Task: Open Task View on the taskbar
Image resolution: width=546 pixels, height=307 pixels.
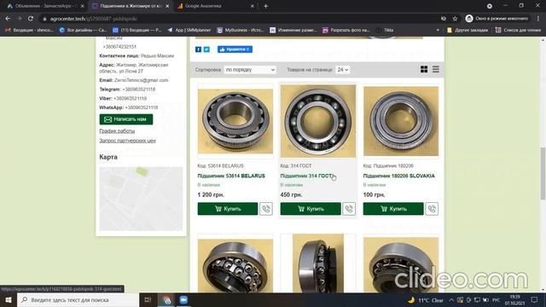Action: tap(148, 299)
